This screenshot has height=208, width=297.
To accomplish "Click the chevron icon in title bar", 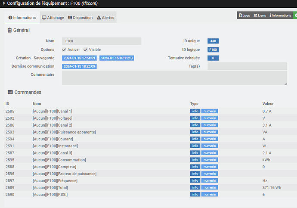I will 4,3.
